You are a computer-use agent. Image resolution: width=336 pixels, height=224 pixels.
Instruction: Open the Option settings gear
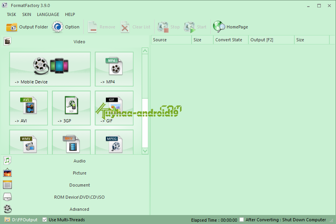point(58,27)
